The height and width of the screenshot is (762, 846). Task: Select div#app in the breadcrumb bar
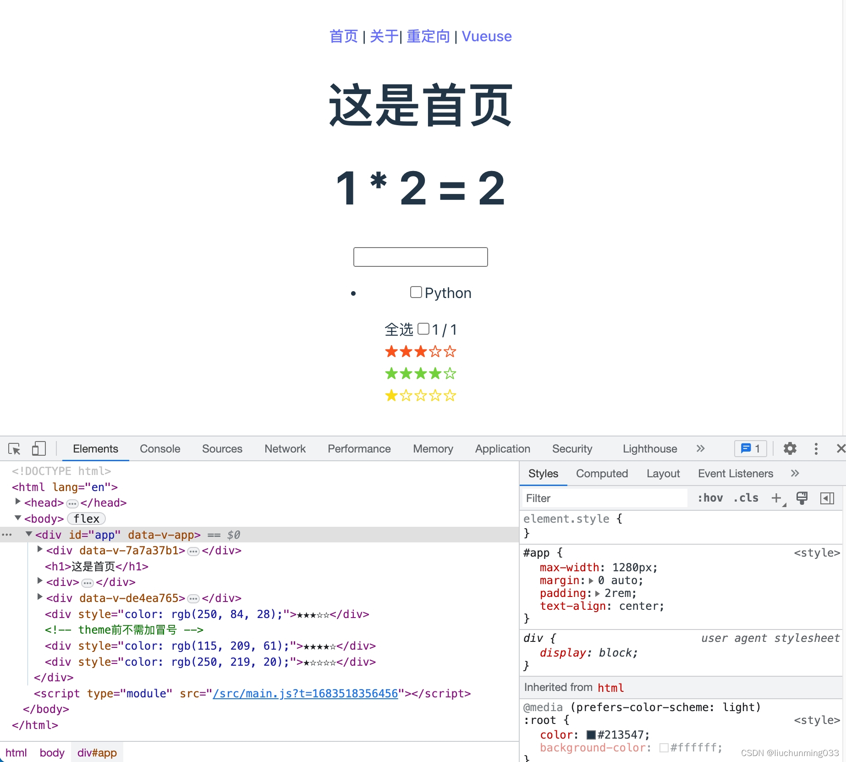tap(97, 752)
